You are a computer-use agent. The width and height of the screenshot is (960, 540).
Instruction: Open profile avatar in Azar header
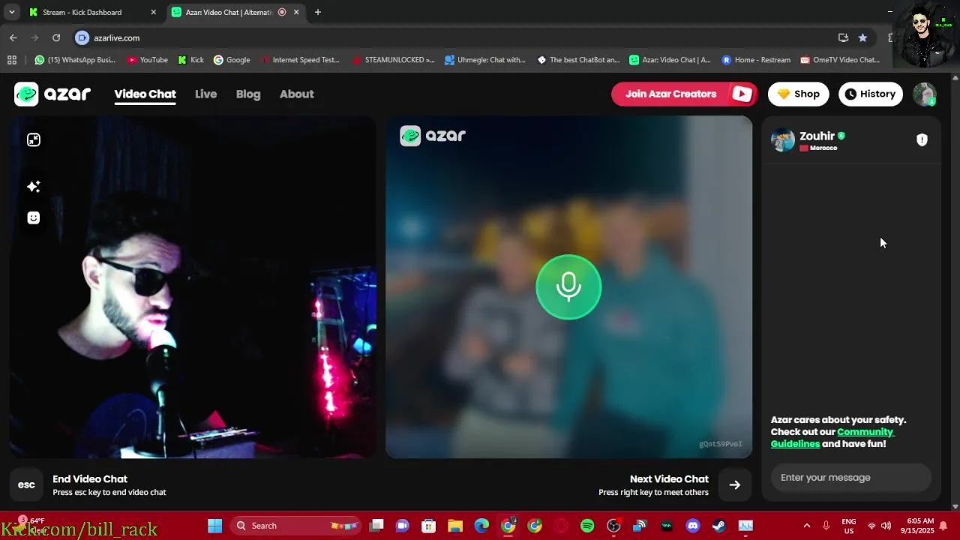pyautogui.click(x=925, y=94)
